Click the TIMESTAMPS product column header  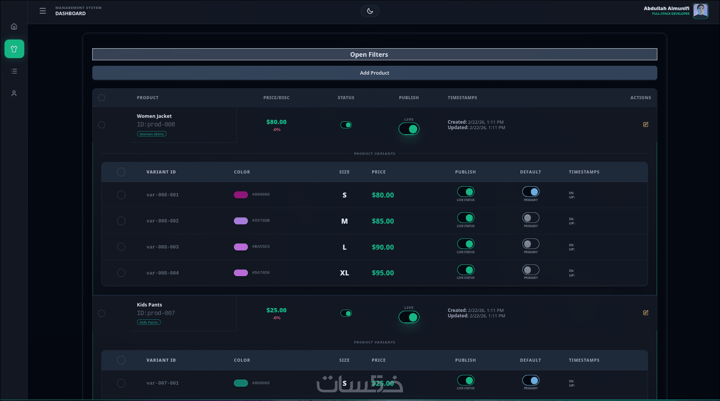[462, 98]
